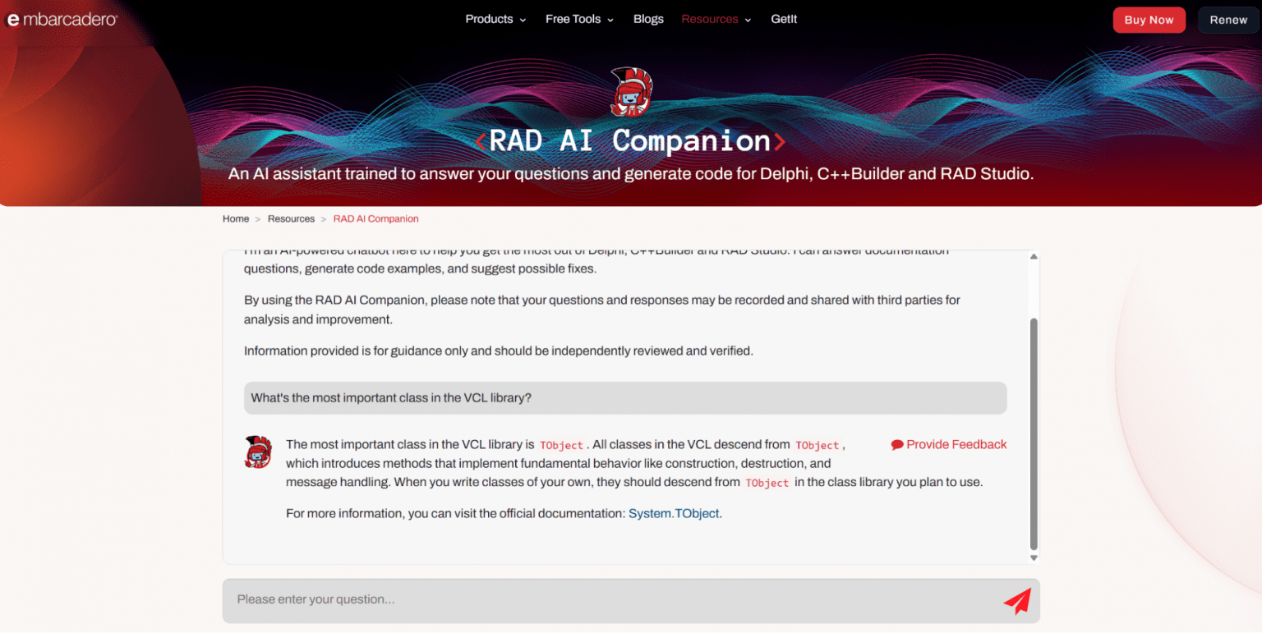Click the Renew button
1262x633 pixels.
(x=1228, y=20)
